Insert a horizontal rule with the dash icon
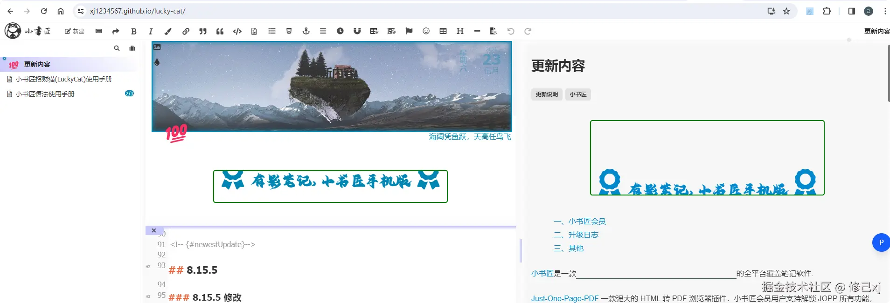The width and height of the screenshot is (890, 303). (477, 31)
